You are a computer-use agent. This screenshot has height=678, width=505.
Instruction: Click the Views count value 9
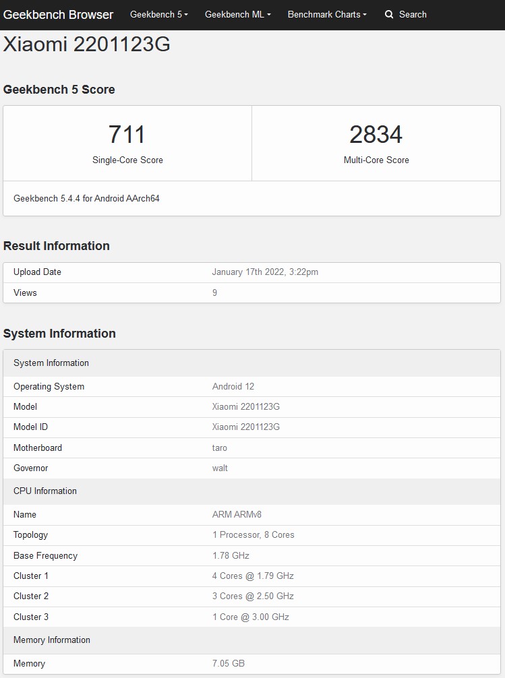click(x=214, y=292)
